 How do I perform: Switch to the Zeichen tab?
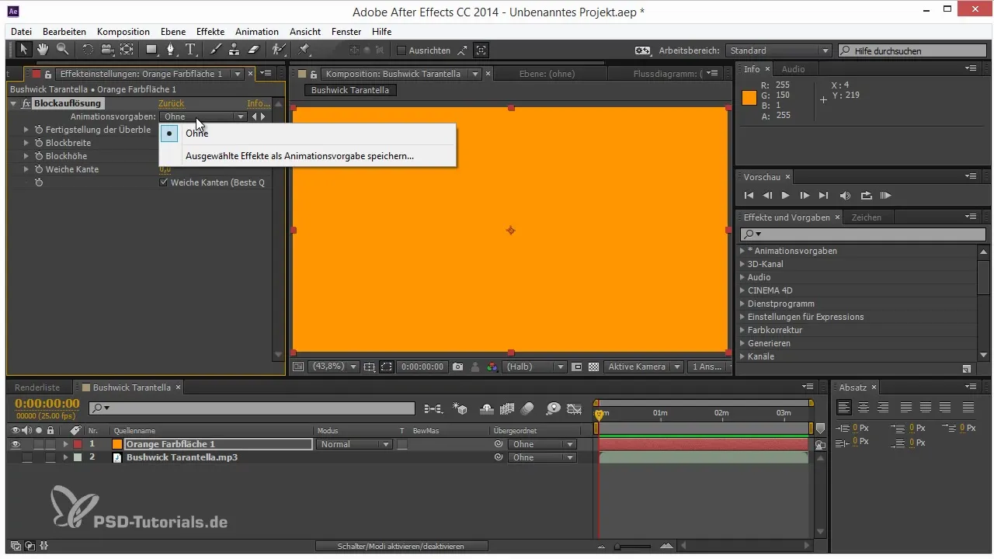click(866, 217)
